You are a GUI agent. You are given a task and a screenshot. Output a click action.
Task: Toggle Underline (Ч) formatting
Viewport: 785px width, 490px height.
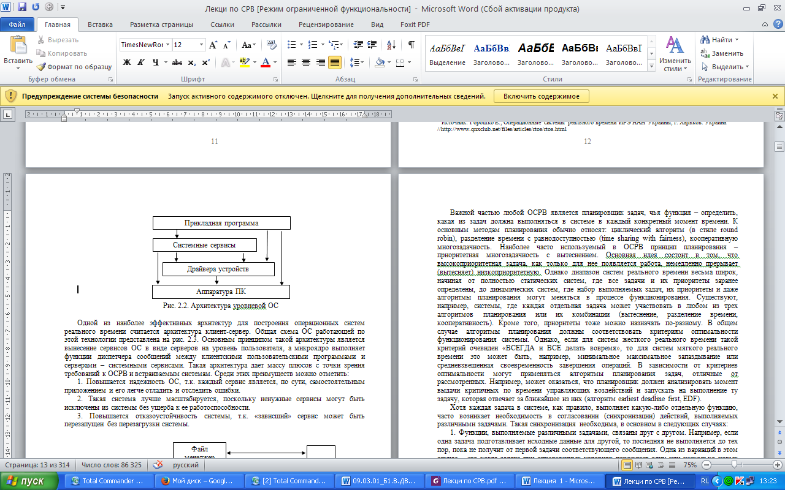point(155,62)
